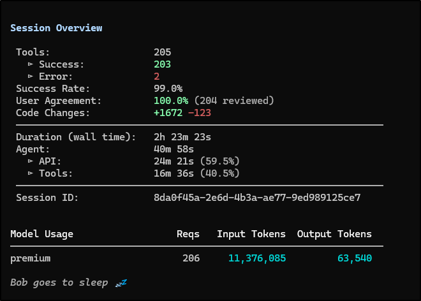Screen dimensions: 421x301
Task: Select the '(204 reviewed)' text
Action: tap(234, 101)
